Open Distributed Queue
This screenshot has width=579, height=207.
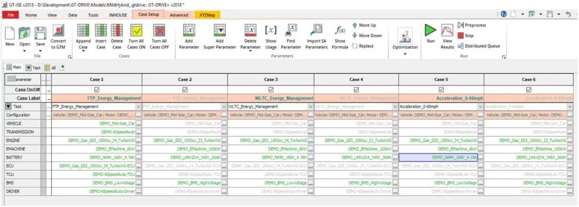pyautogui.click(x=479, y=46)
